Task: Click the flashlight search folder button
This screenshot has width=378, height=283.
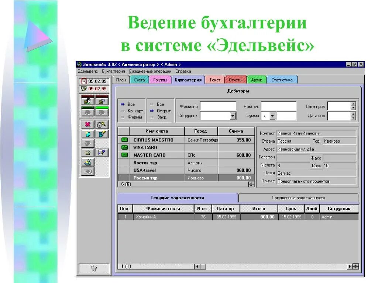Action: (88, 162)
